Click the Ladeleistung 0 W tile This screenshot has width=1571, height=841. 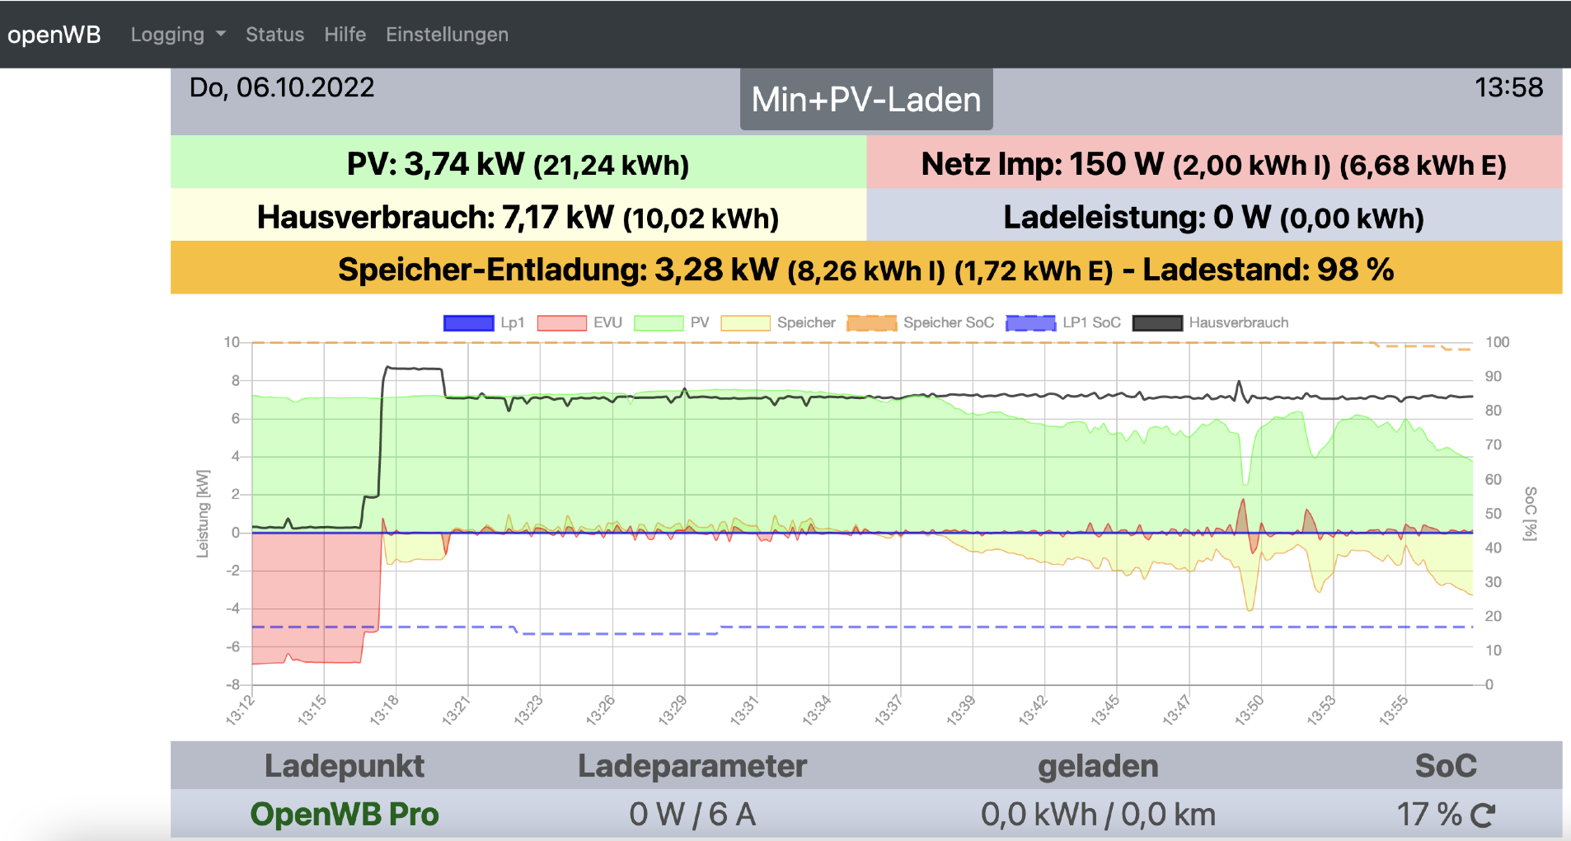tap(1213, 217)
